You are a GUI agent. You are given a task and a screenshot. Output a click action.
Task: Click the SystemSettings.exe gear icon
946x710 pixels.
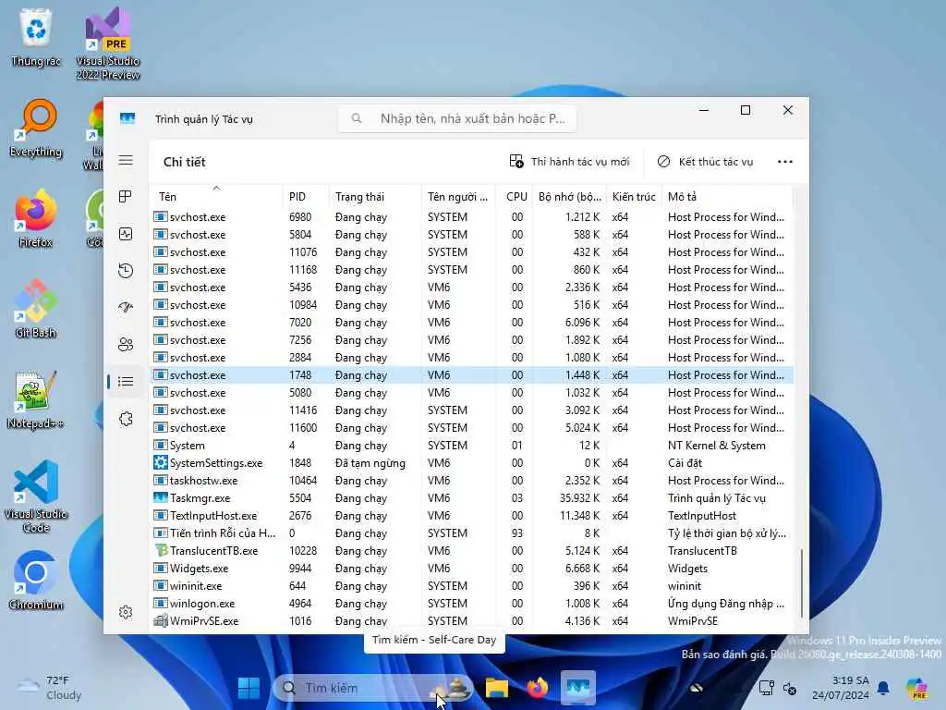pyautogui.click(x=161, y=463)
